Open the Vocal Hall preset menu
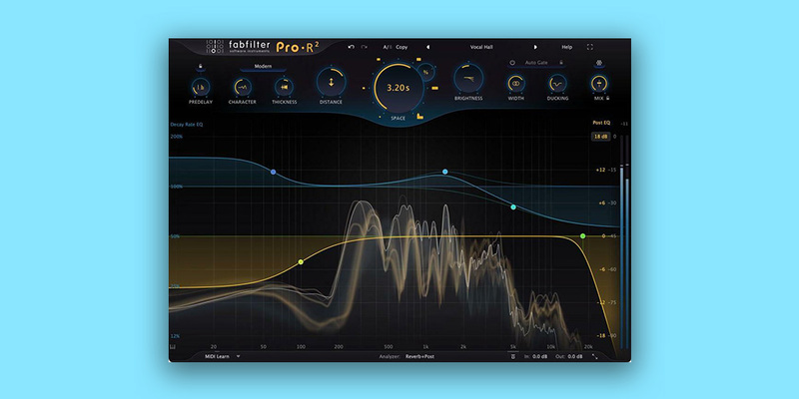 click(x=481, y=47)
